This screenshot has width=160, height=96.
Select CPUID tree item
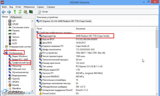pos(15,24)
